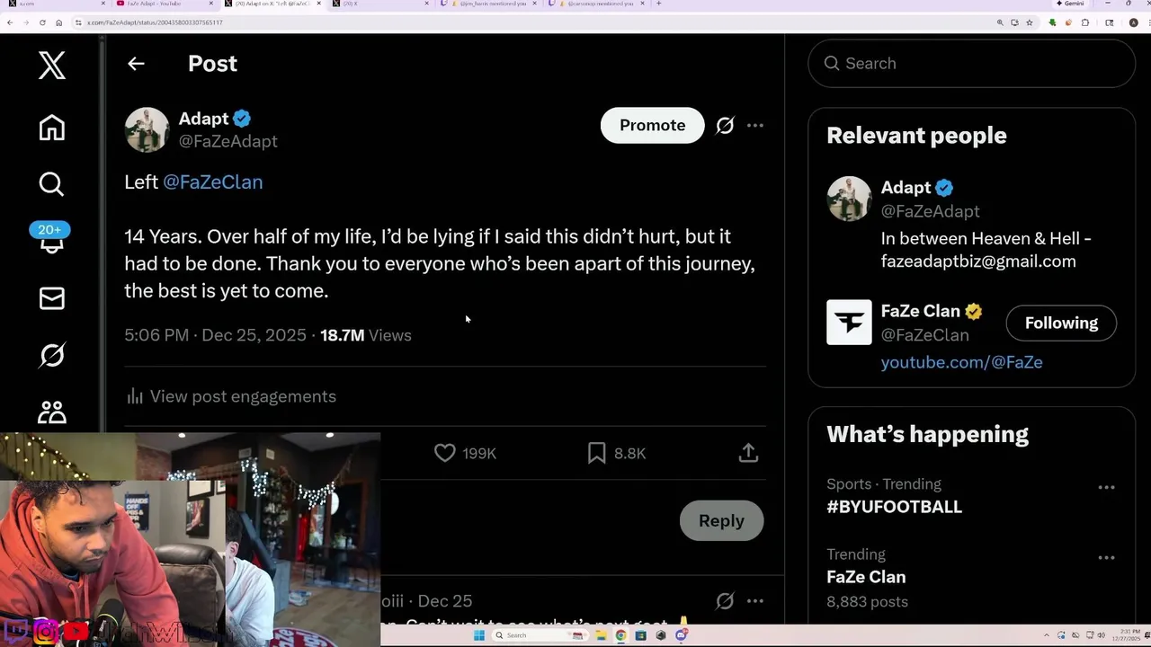The width and height of the screenshot is (1151, 647).
Task: Open a new browser tab with plus
Action: (x=658, y=4)
